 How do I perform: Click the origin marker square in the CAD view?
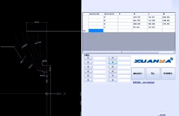[47, 94]
